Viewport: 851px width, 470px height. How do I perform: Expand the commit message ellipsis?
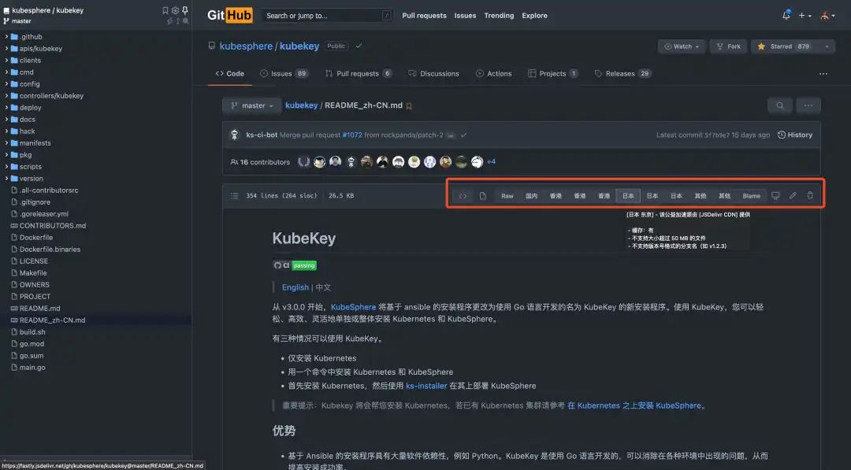[x=451, y=135]
